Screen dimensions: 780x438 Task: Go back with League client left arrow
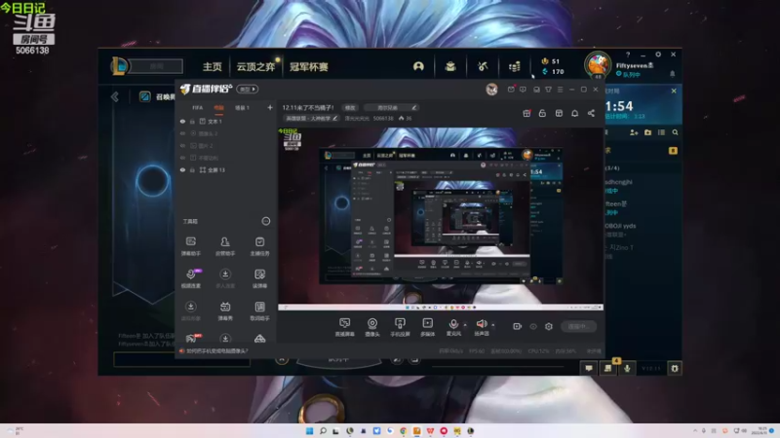[x=115, y=96]
